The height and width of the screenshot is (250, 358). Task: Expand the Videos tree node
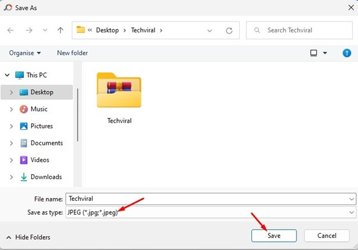tap(11, 160)
